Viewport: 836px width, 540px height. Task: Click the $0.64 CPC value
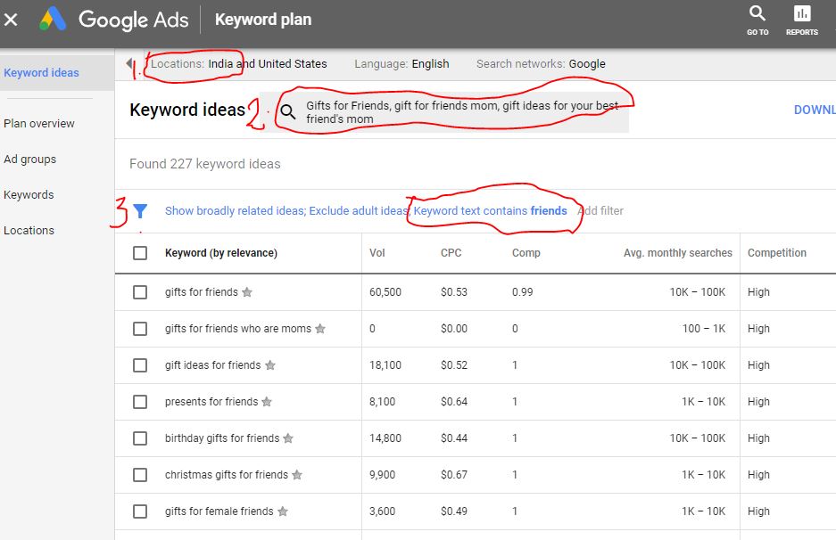[x=454, y=402]
